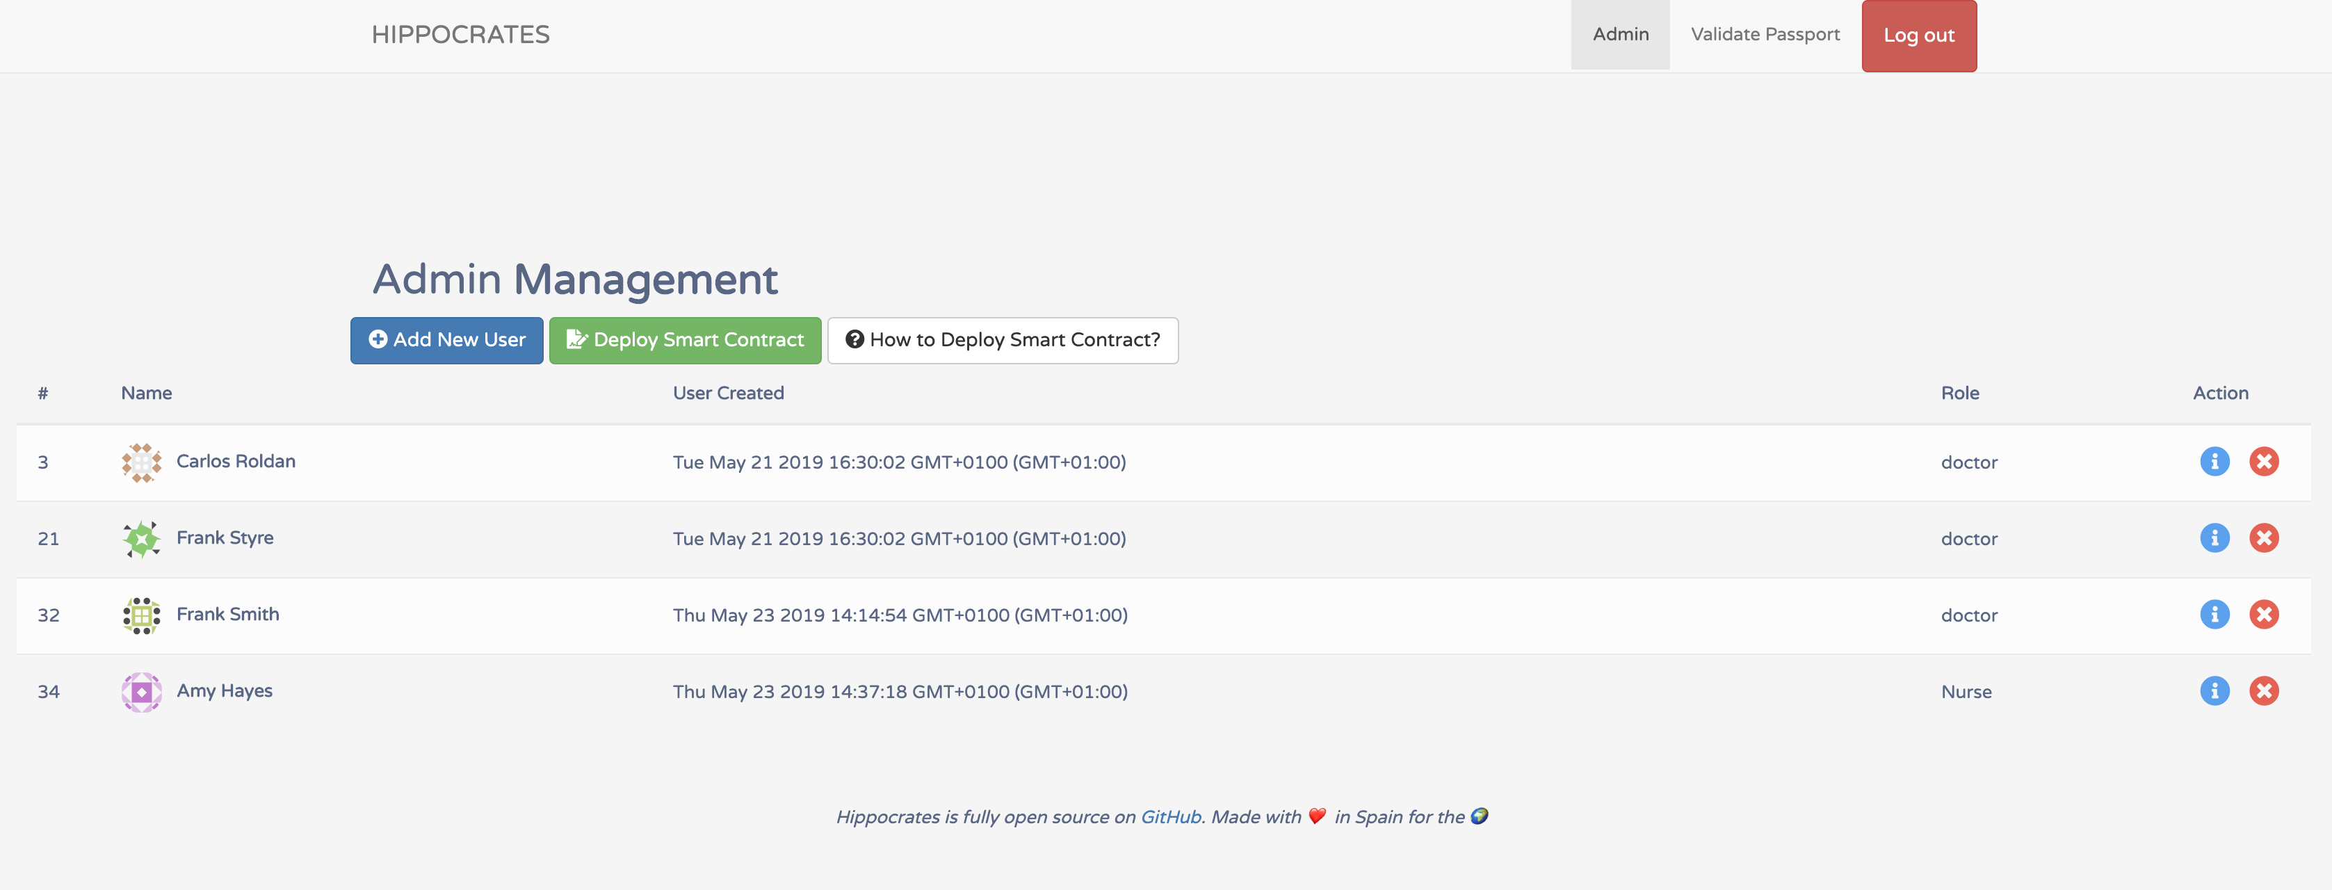This screenshot has width=2332, height=890.
Task: Delete nurse Amy Hayes
Action: [2263, 691]
